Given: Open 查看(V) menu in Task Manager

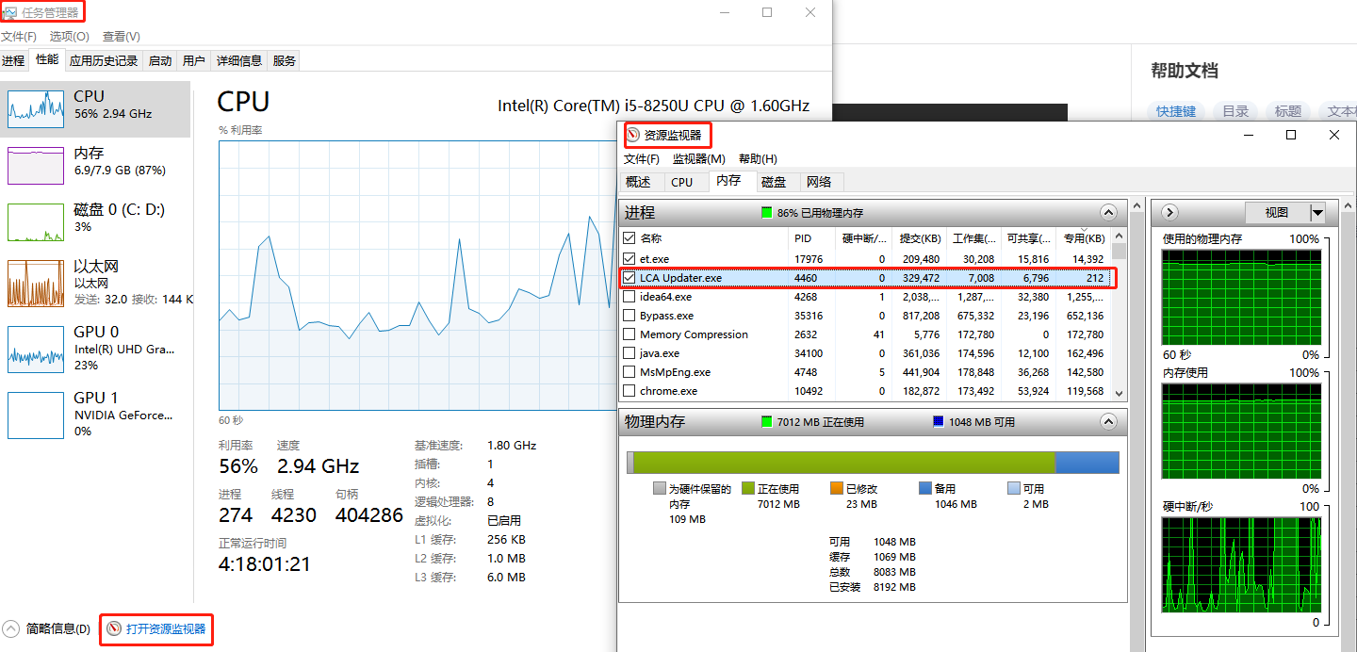Looking at the screenshot, I should pos(122,36).
